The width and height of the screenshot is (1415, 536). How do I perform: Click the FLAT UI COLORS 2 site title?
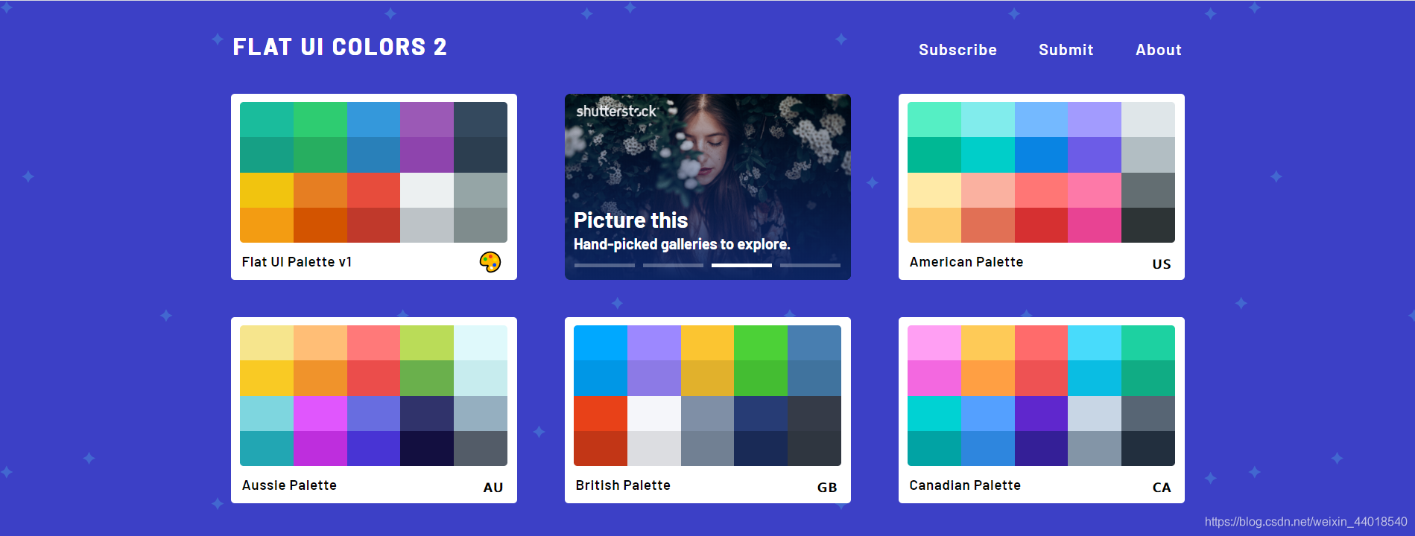click(x=340, y=47)
